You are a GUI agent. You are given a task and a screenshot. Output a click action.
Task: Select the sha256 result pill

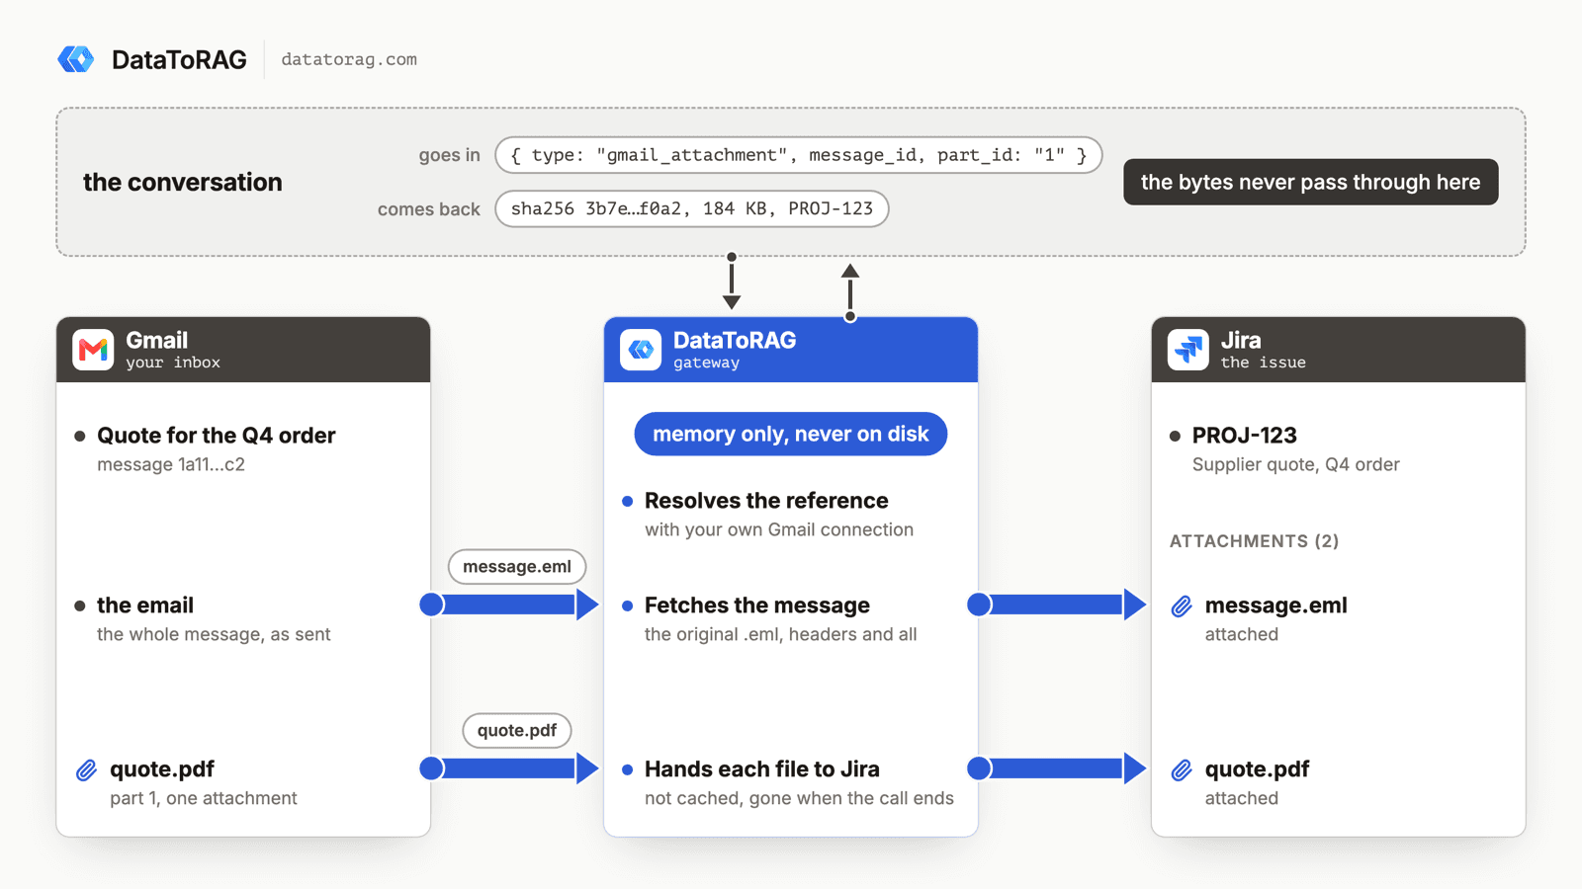pyautogui.click(x=692, y=208)
